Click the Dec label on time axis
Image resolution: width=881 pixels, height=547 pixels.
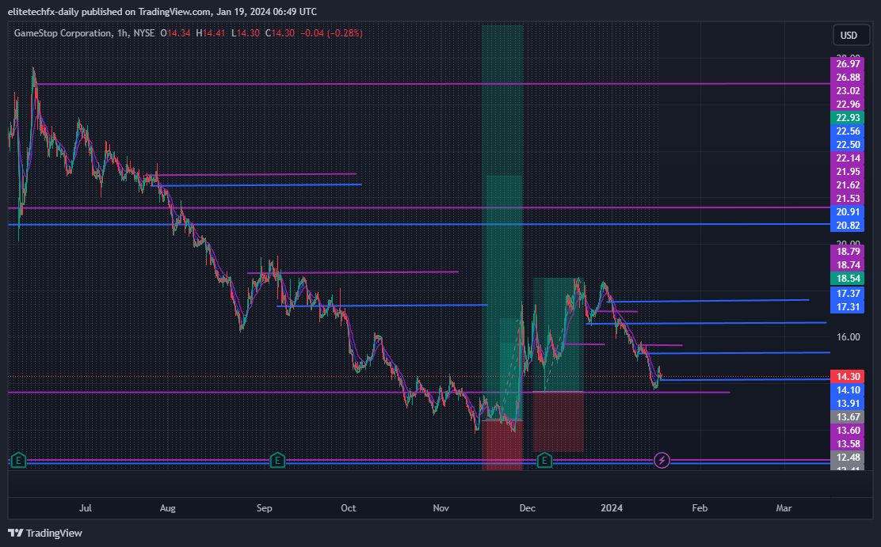pos(527,508)
